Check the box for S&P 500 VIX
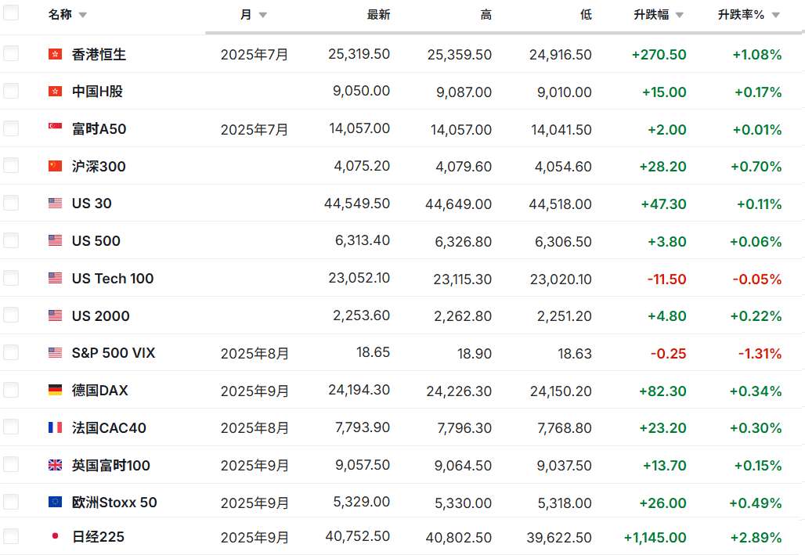 point(11,351)
